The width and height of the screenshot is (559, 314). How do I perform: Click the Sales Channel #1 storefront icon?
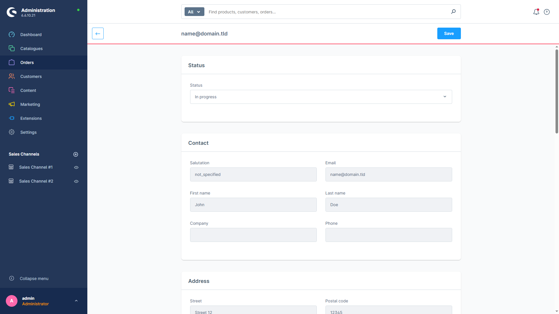click(11, 167)
